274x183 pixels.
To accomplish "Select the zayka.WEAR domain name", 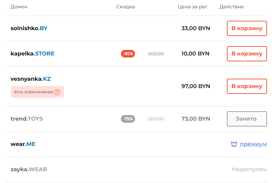I will point(29,169).
